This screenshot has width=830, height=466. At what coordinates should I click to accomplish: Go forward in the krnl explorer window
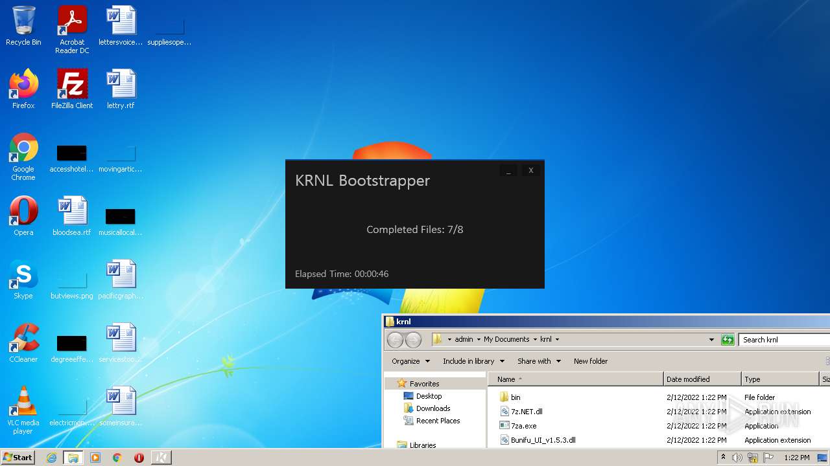point(413,339)
